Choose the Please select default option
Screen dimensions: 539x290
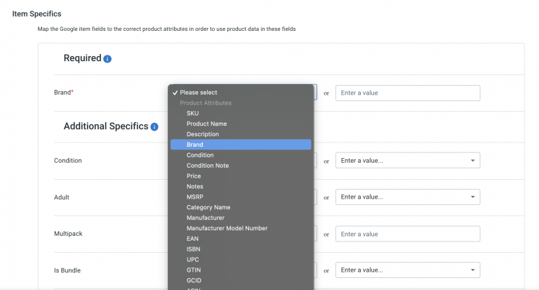(x=199, y=93)
